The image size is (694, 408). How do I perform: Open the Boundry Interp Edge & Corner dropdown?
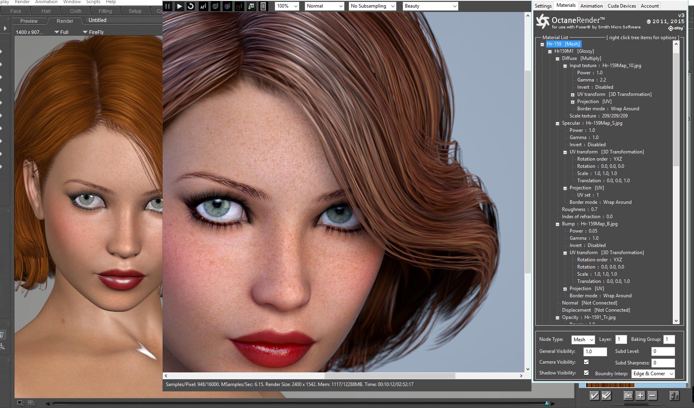click(653, 374)
